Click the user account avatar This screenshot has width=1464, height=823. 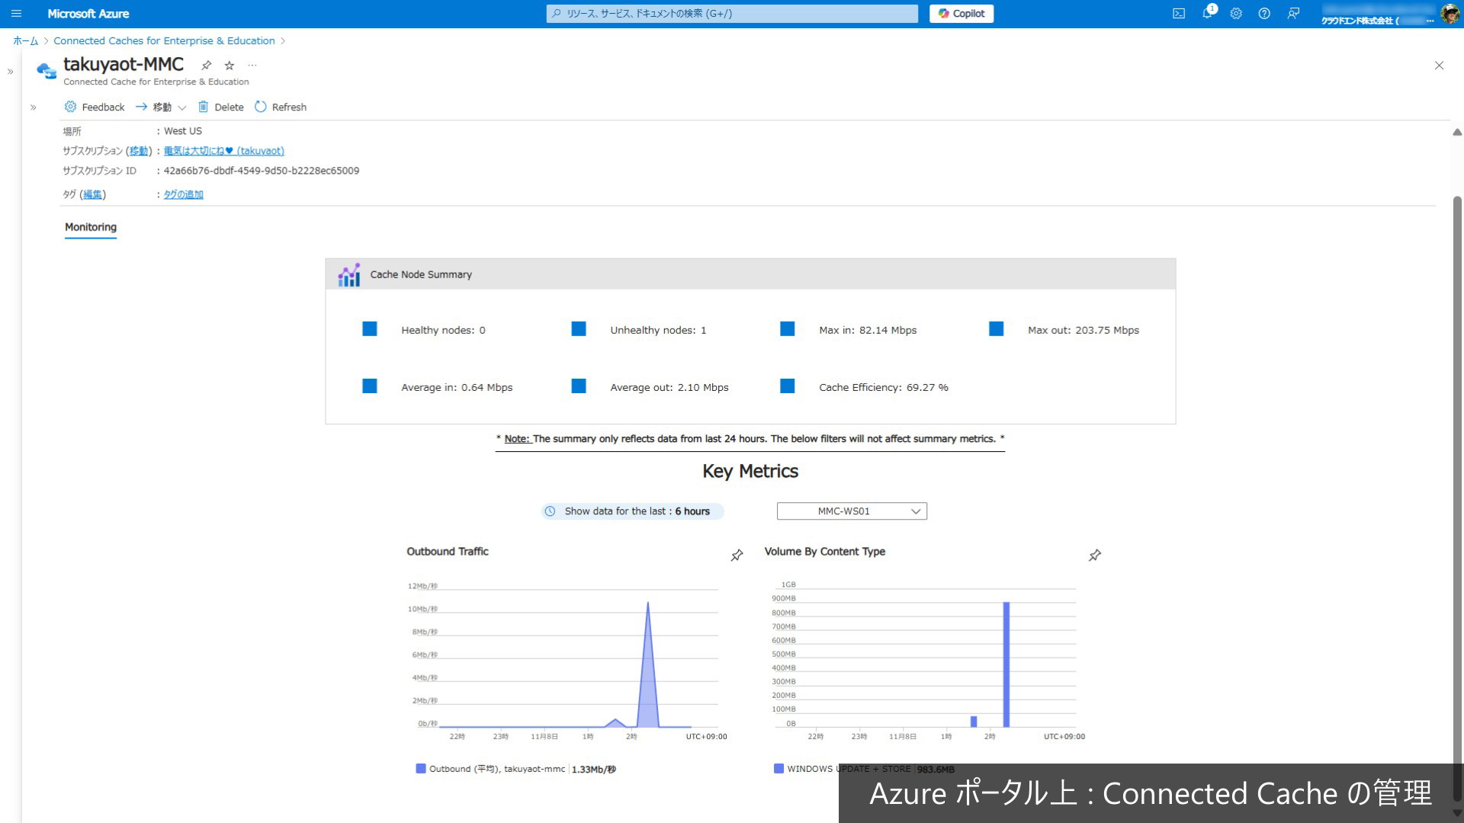pyautogui.click(x=1450, y=14)
